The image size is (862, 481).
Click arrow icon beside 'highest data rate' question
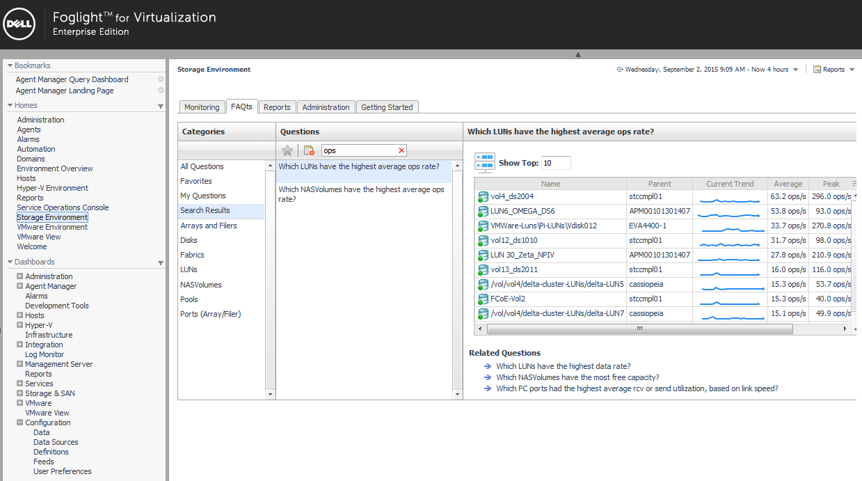[x=488, y=366]
